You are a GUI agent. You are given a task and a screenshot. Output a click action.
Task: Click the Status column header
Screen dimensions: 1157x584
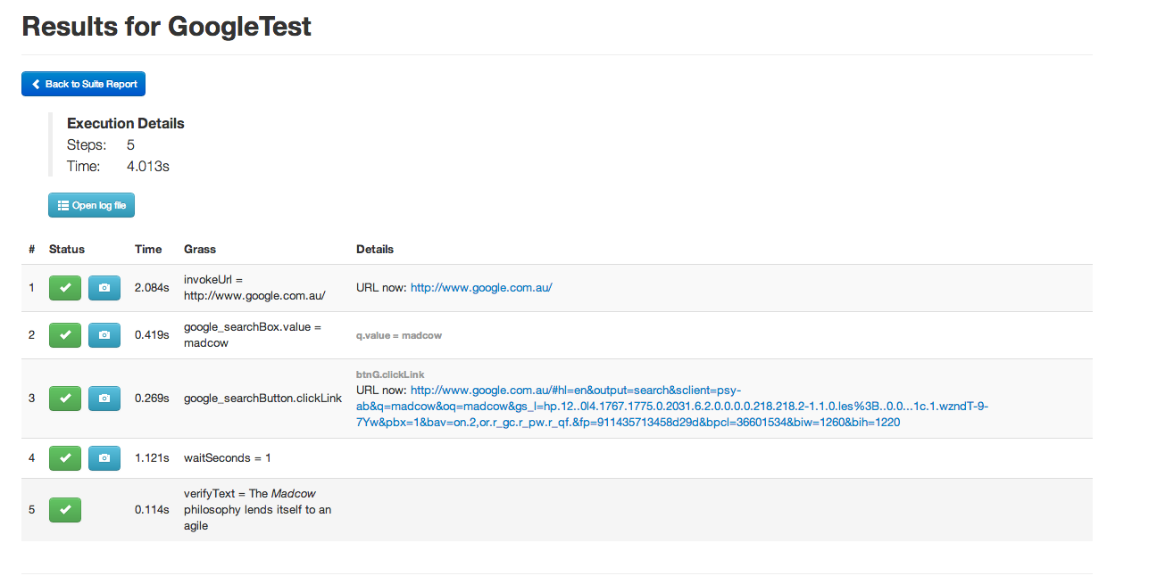[x=67, y=249]
